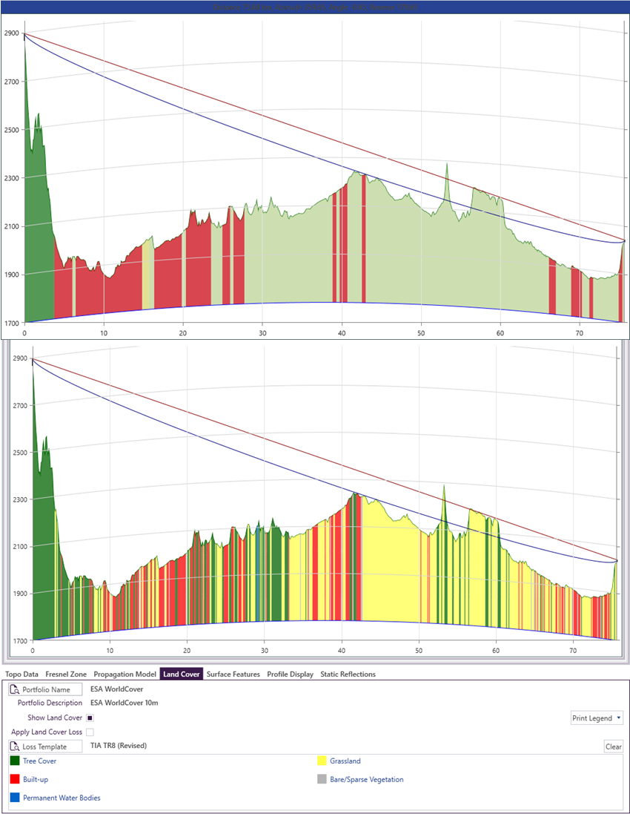This screenshot has height=814, width=630.
Task: Click the green Tree Cover color swatch
Action: 15,761
